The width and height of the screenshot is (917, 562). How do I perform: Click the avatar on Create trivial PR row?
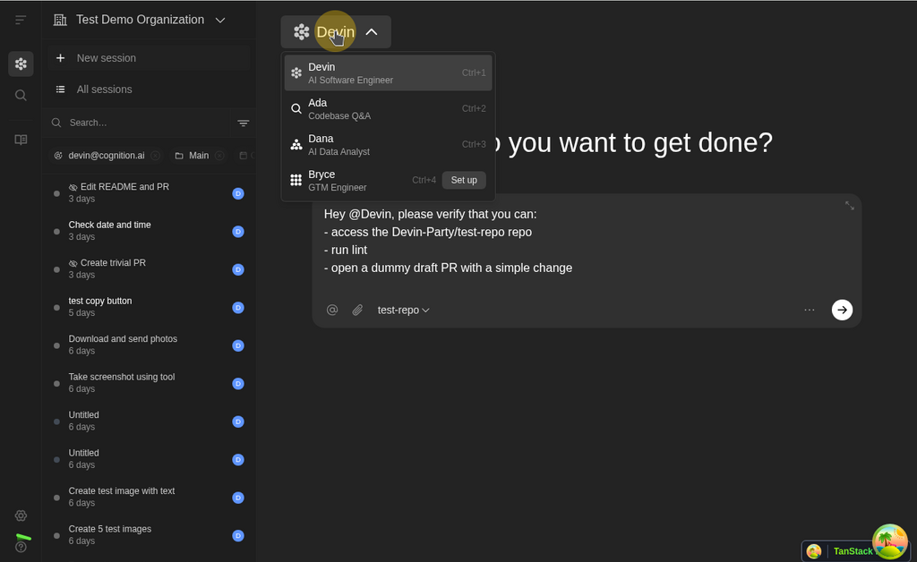tap(238, 269)
